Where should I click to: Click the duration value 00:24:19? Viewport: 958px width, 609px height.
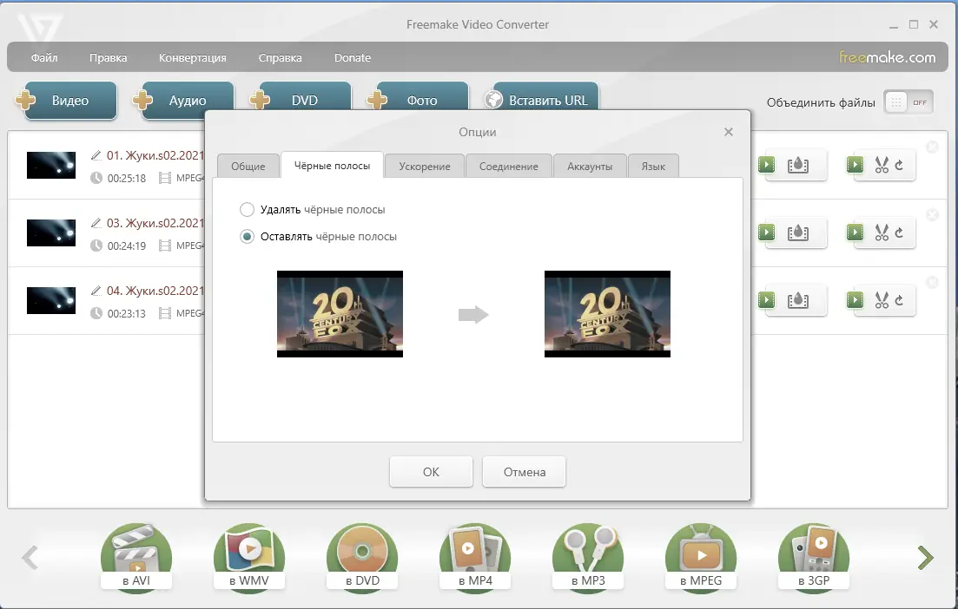(127, 246)
